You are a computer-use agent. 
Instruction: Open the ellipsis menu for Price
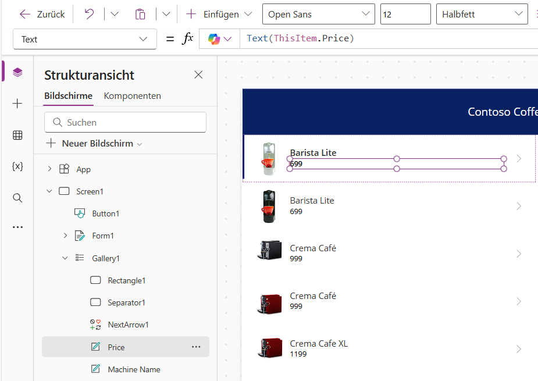[x=196, y=347]
